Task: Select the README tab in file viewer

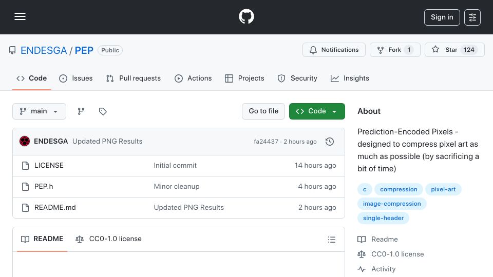Action: (42, 239)
